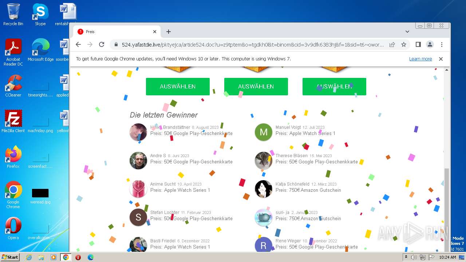Dismiss the Chrome update info bar
This screenshot has width=466, height=262.
[x=441, y=59]
